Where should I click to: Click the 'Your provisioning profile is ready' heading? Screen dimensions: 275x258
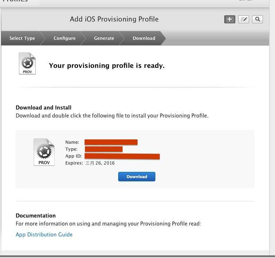[107, 66]
